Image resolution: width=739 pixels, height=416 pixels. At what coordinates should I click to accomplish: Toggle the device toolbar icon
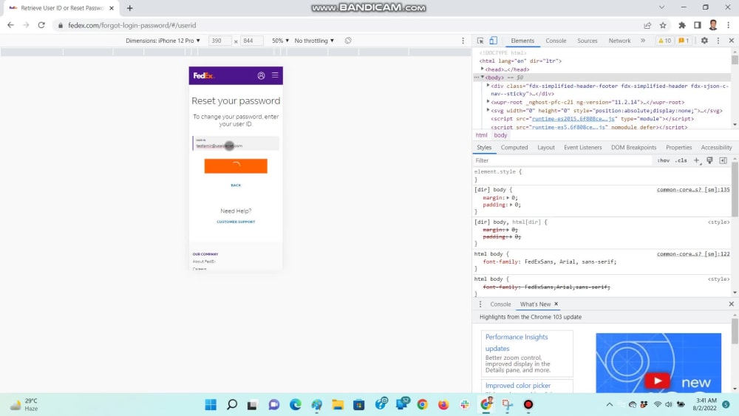(493, 41)
